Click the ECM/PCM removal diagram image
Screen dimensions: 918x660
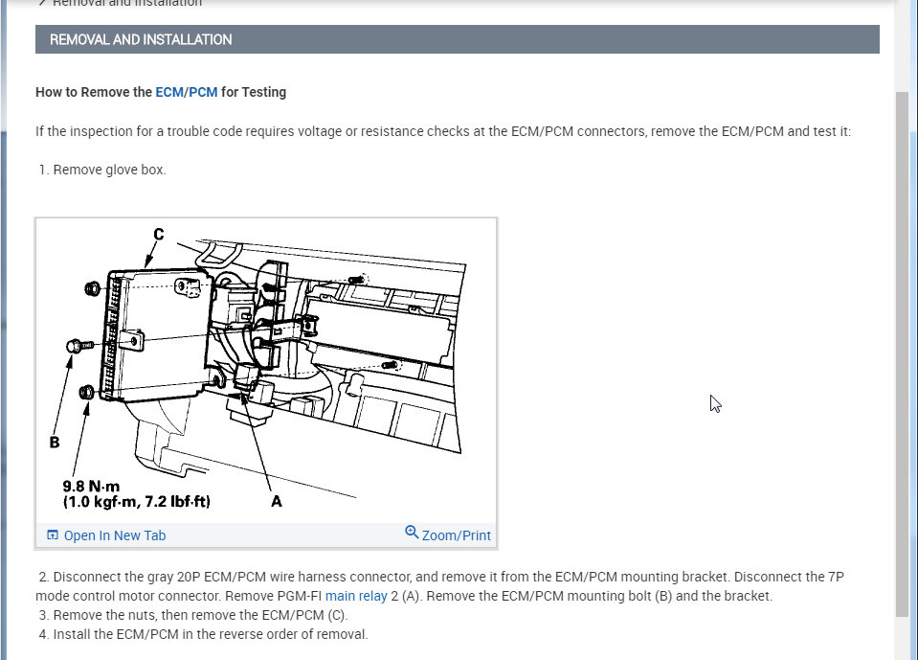click(266, 371)
